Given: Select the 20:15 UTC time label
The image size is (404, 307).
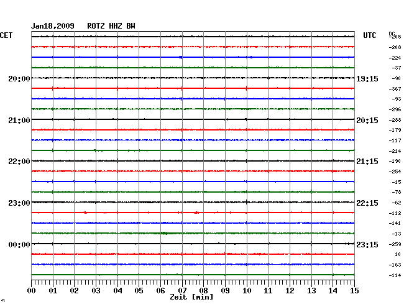Looking at the screenshot, I should pos(367,121).
